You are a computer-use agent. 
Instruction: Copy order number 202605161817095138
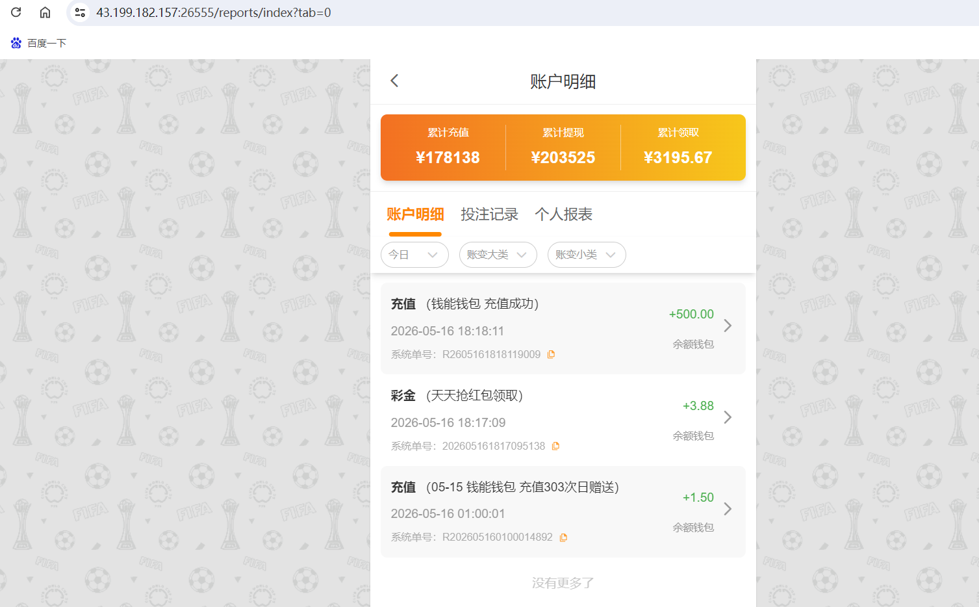(x=555, y=446)
